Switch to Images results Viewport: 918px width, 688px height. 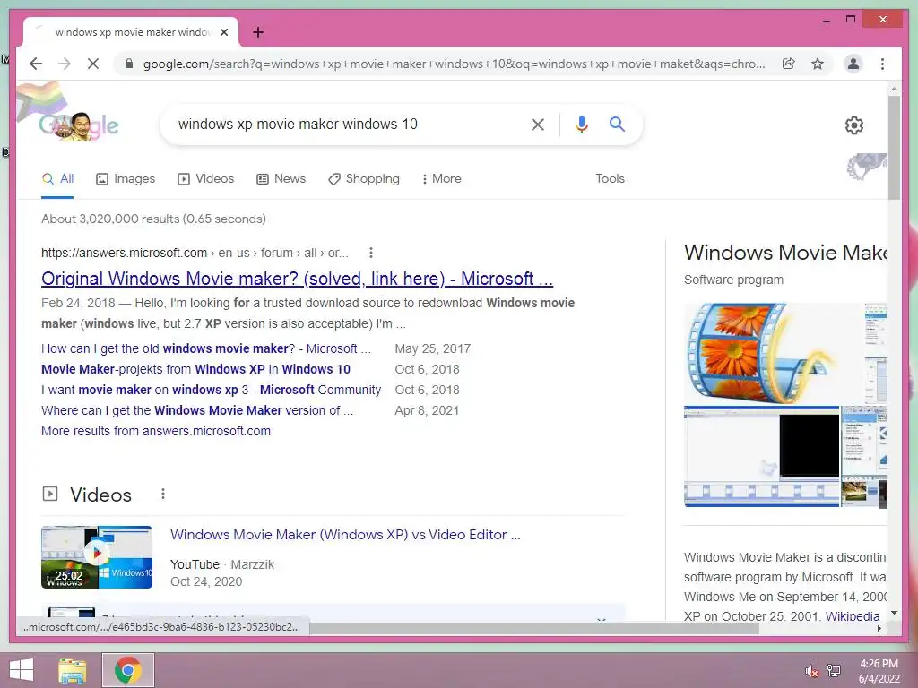click(x=126, y=179)
